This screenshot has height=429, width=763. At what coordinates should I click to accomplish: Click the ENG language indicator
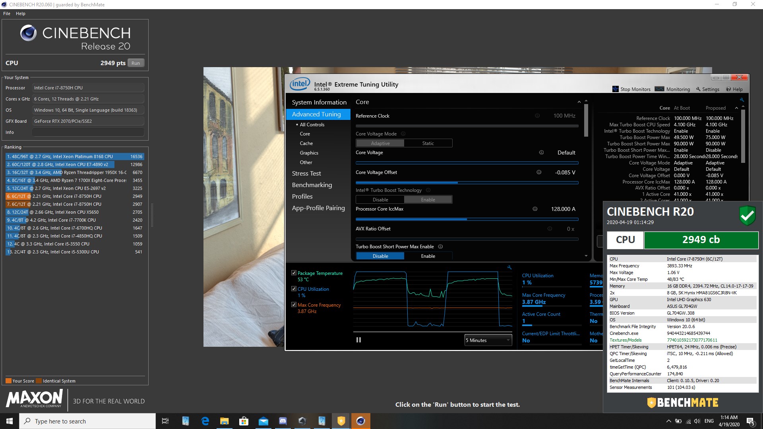(709, 421)
